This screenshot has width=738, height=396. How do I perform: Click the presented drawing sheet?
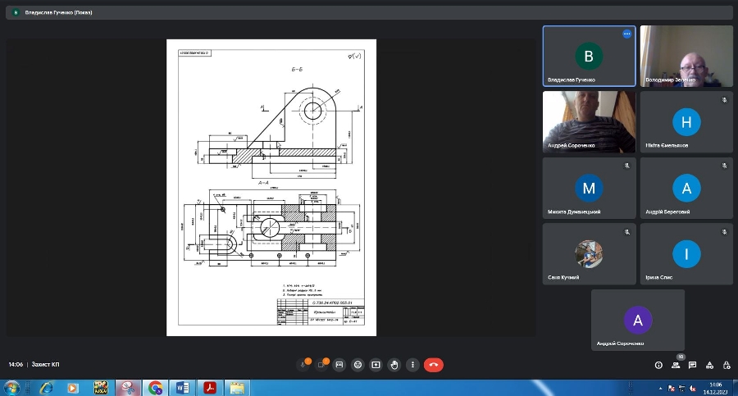point(271,187)
